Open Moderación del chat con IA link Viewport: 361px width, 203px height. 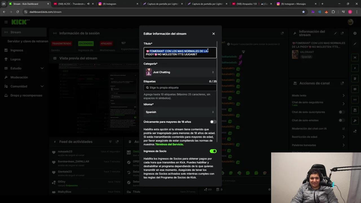click(x=318, y=129)
